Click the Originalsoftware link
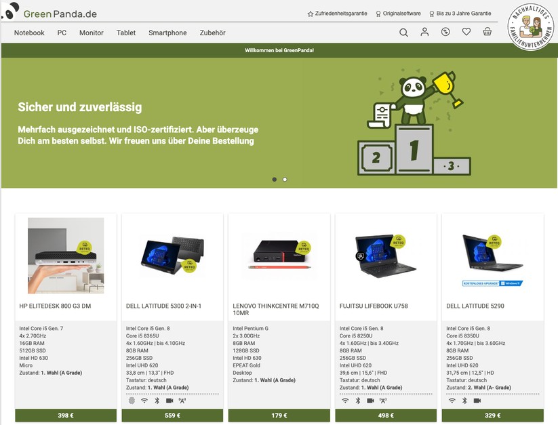Screen dimensions: 558x425 [x=402, y=14]
